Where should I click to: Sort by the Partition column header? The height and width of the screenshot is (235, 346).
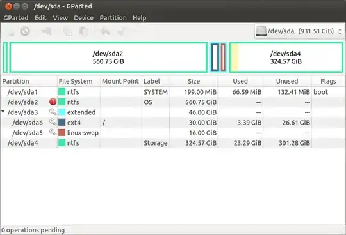click(x=29, y=81)
